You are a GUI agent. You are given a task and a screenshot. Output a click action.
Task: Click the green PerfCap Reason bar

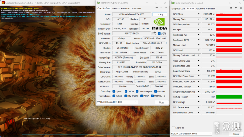(x=229, y=97)
